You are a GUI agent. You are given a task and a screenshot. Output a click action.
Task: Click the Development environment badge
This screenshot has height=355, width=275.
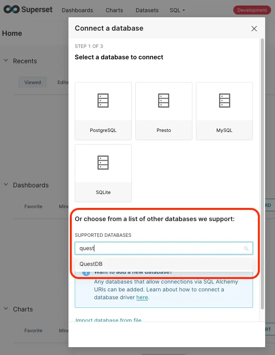click(251, 10)
